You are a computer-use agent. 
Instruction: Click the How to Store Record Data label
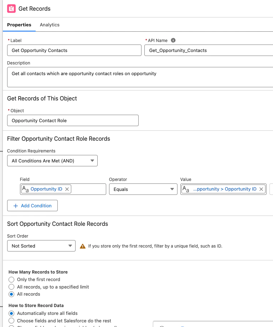[x=36, y=306]
